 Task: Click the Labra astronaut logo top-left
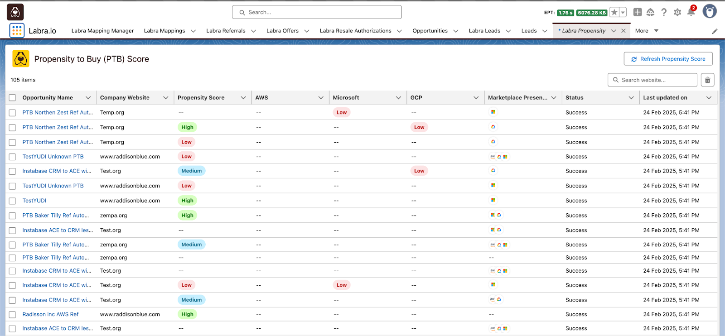click(15, 12)
